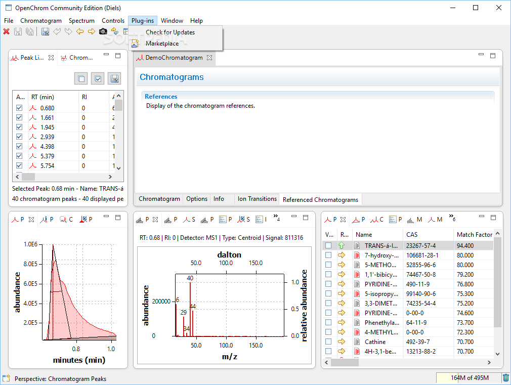Click the targets table vertical scrollbar thumb
Viewport: 511px width, 385px height.
(497, 282)
